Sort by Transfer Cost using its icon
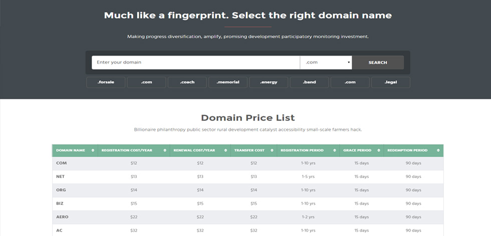The image size is (491, 236). [272, 150]
